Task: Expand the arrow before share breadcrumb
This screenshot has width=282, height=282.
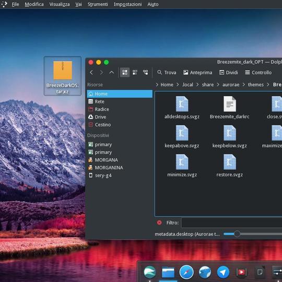Action: coord(197,85)
